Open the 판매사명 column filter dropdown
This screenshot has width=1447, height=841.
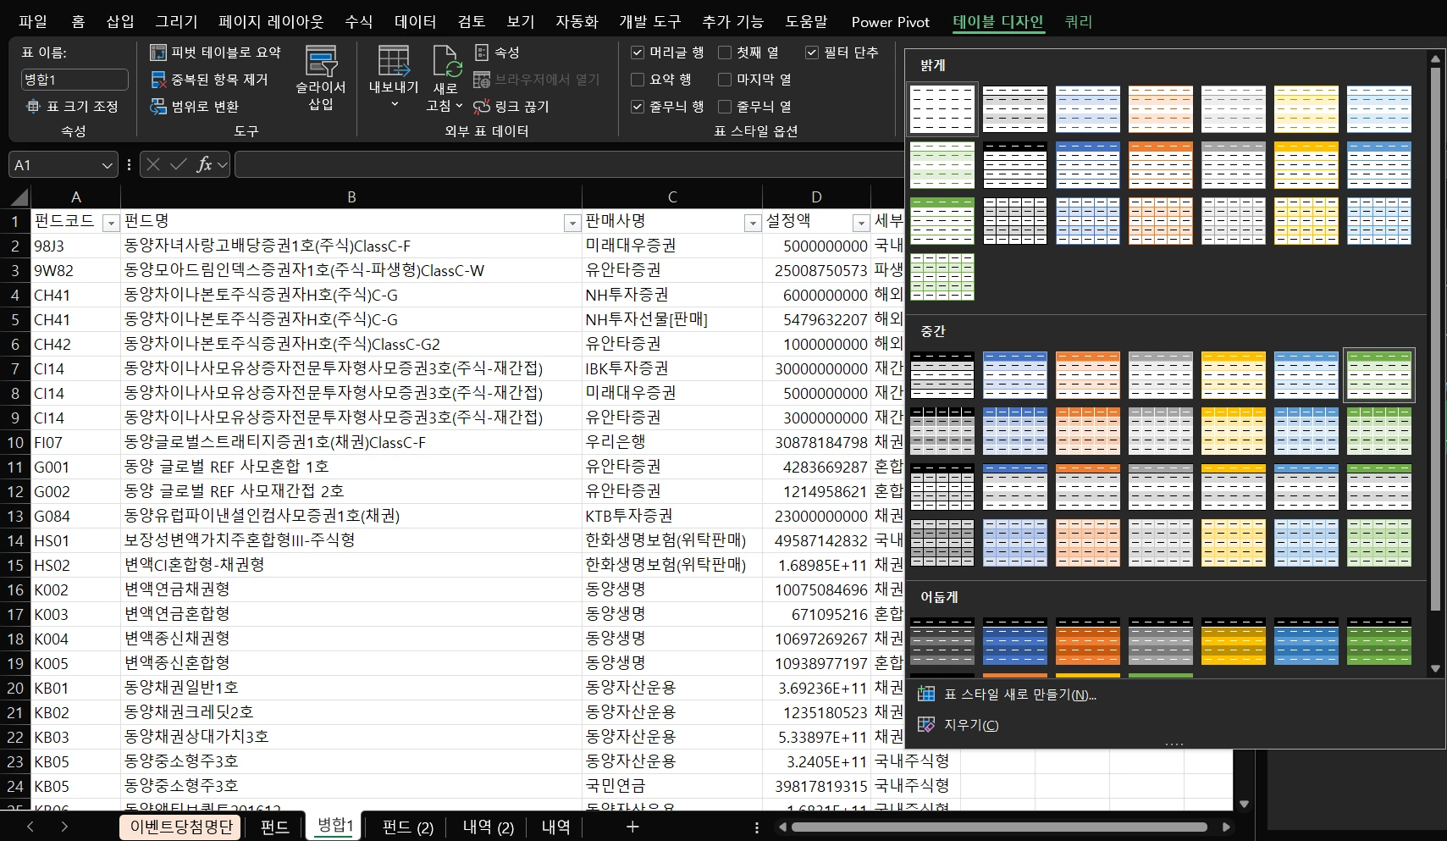click(752, 223)
